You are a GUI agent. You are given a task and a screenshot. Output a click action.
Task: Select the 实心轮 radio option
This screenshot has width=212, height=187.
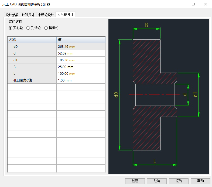11,28
